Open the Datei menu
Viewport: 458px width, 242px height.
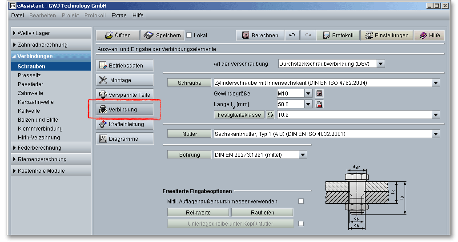[17, 16]
